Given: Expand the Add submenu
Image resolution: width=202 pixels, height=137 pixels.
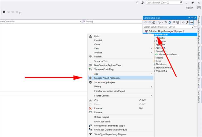Looking at the screenshot, I should [120, 74].
